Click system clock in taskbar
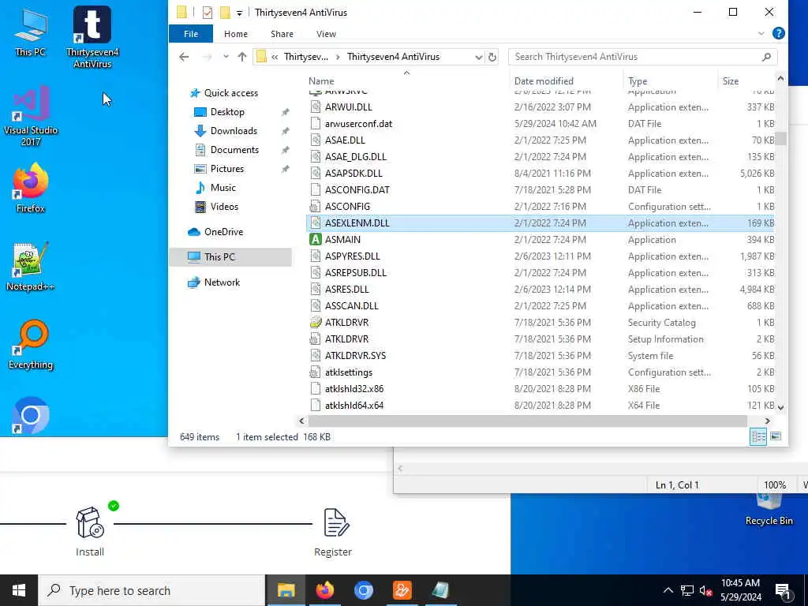Image resolution: width=808 pixels, height=606 pixels. coord(740,590)
